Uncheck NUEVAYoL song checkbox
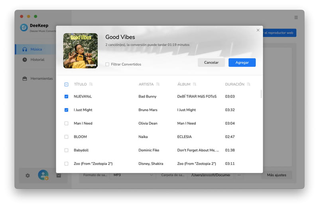319x208 pixels. point(66,96)
